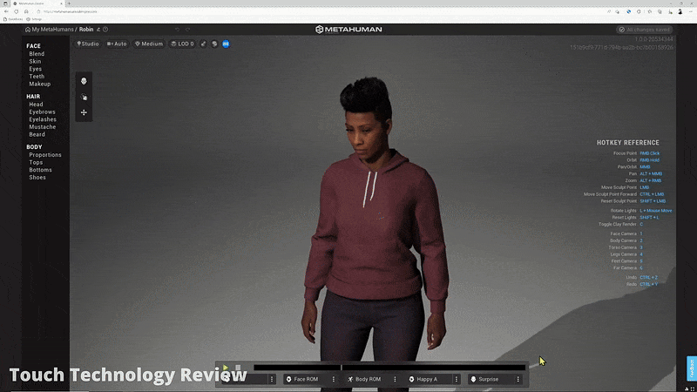Open the Teeth face section
Image resolution: width=697 pixels, height=392 pixels.
pos(37,77)
